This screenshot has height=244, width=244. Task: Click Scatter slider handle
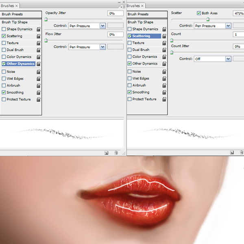[208, 20]
